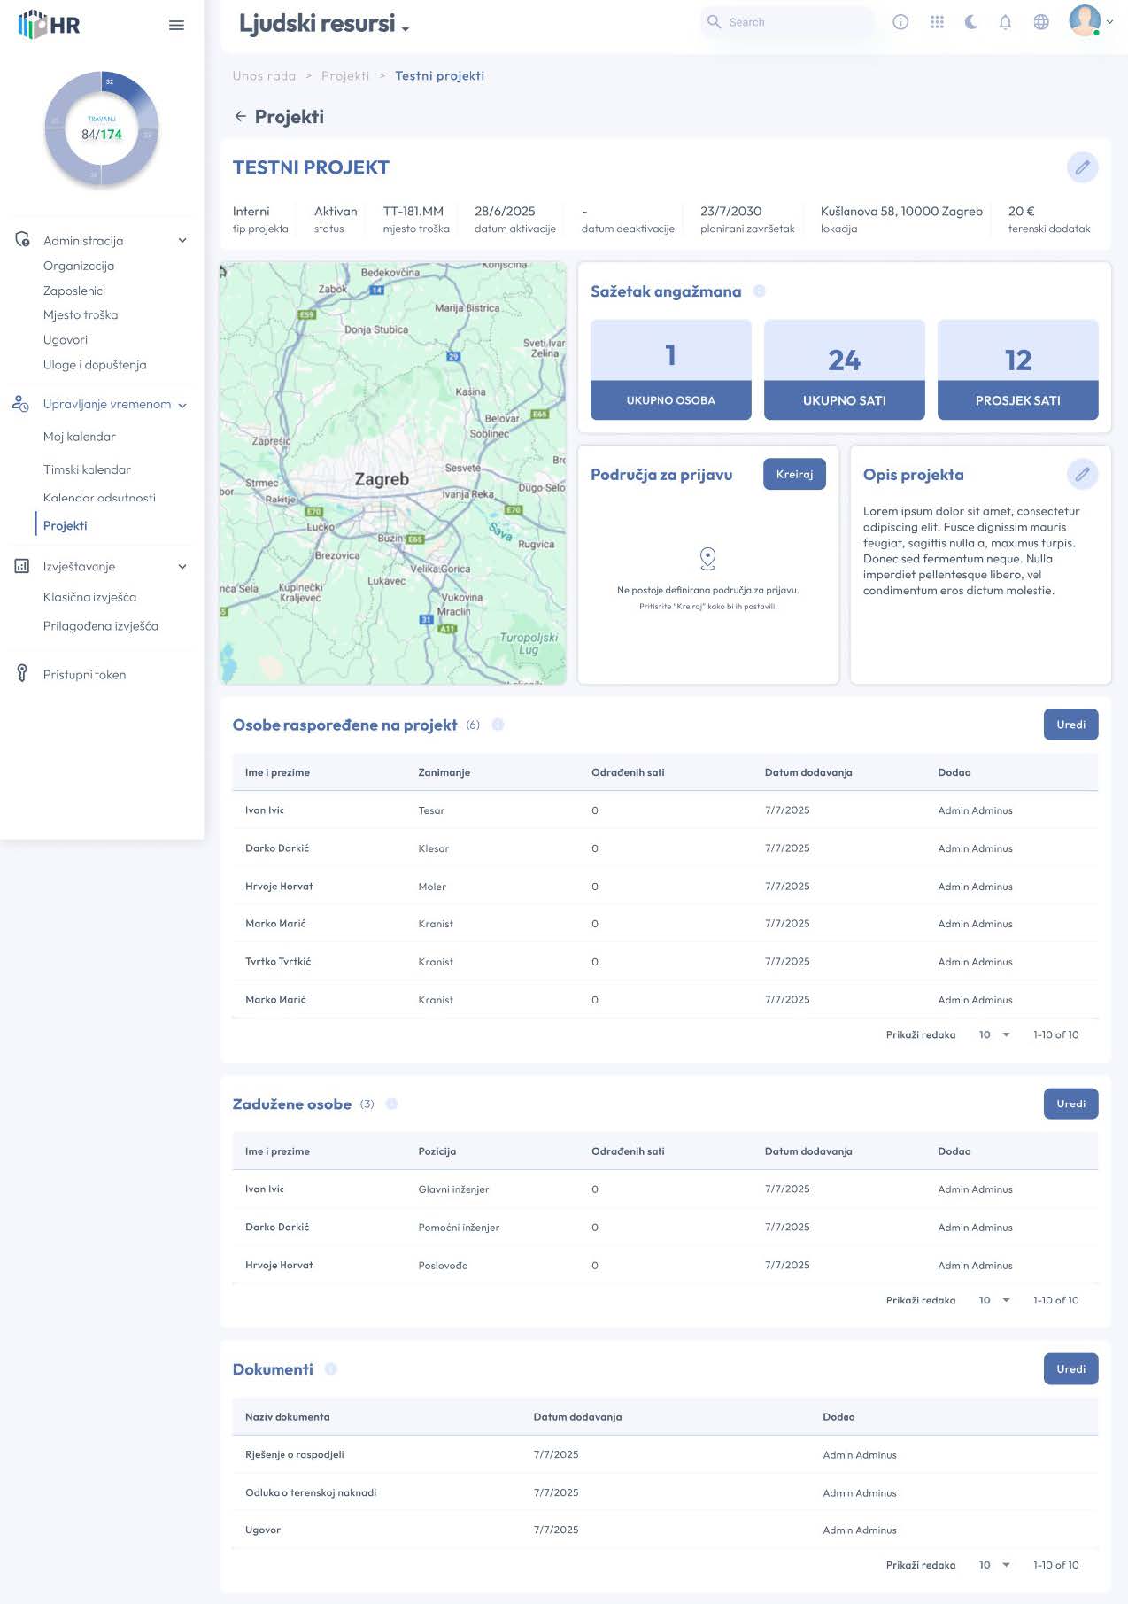1128x1604 pixels.
Task: Open the language globe icon
Action: click(1041, 22)
